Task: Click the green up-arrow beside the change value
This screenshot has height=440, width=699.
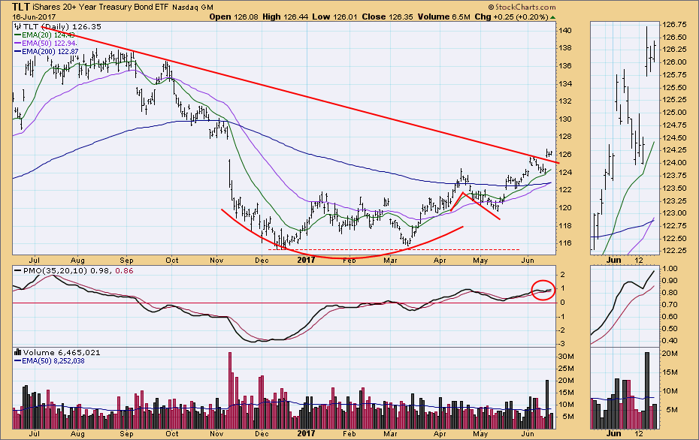Action: pyautogui.click(x=552, y=17)
